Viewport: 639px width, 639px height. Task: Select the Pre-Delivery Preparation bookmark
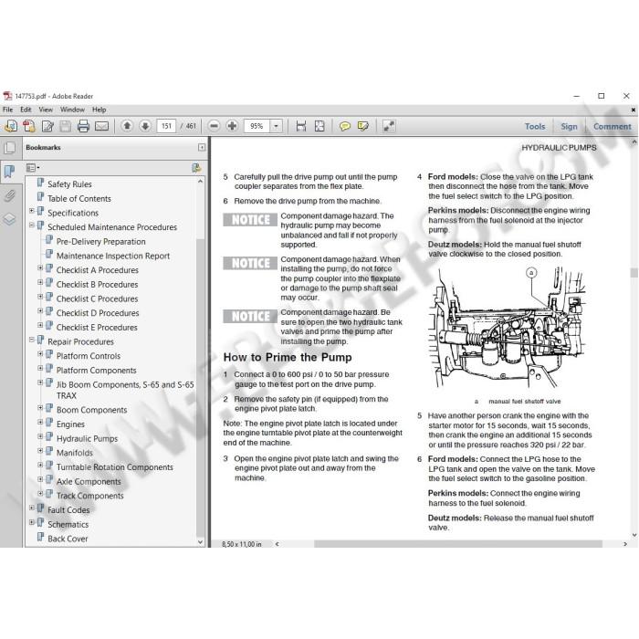pyautogui.click(x=100, y=241)
